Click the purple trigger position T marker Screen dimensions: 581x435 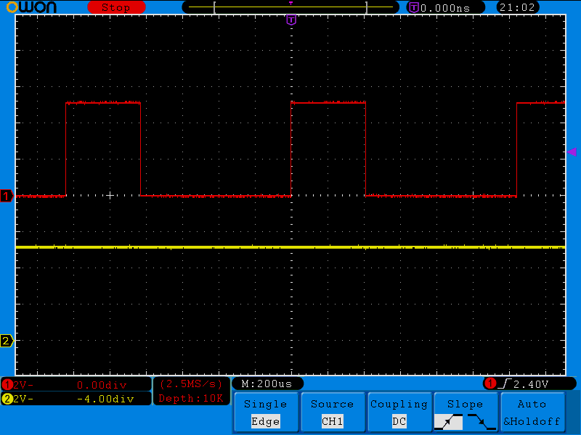coord(291,20)
